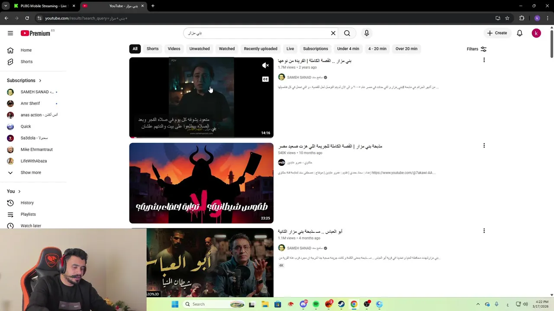Open Chrome extensions puzzle icon
The width and height of the screenshot is (554, 311).
click(x=522, y=18)
